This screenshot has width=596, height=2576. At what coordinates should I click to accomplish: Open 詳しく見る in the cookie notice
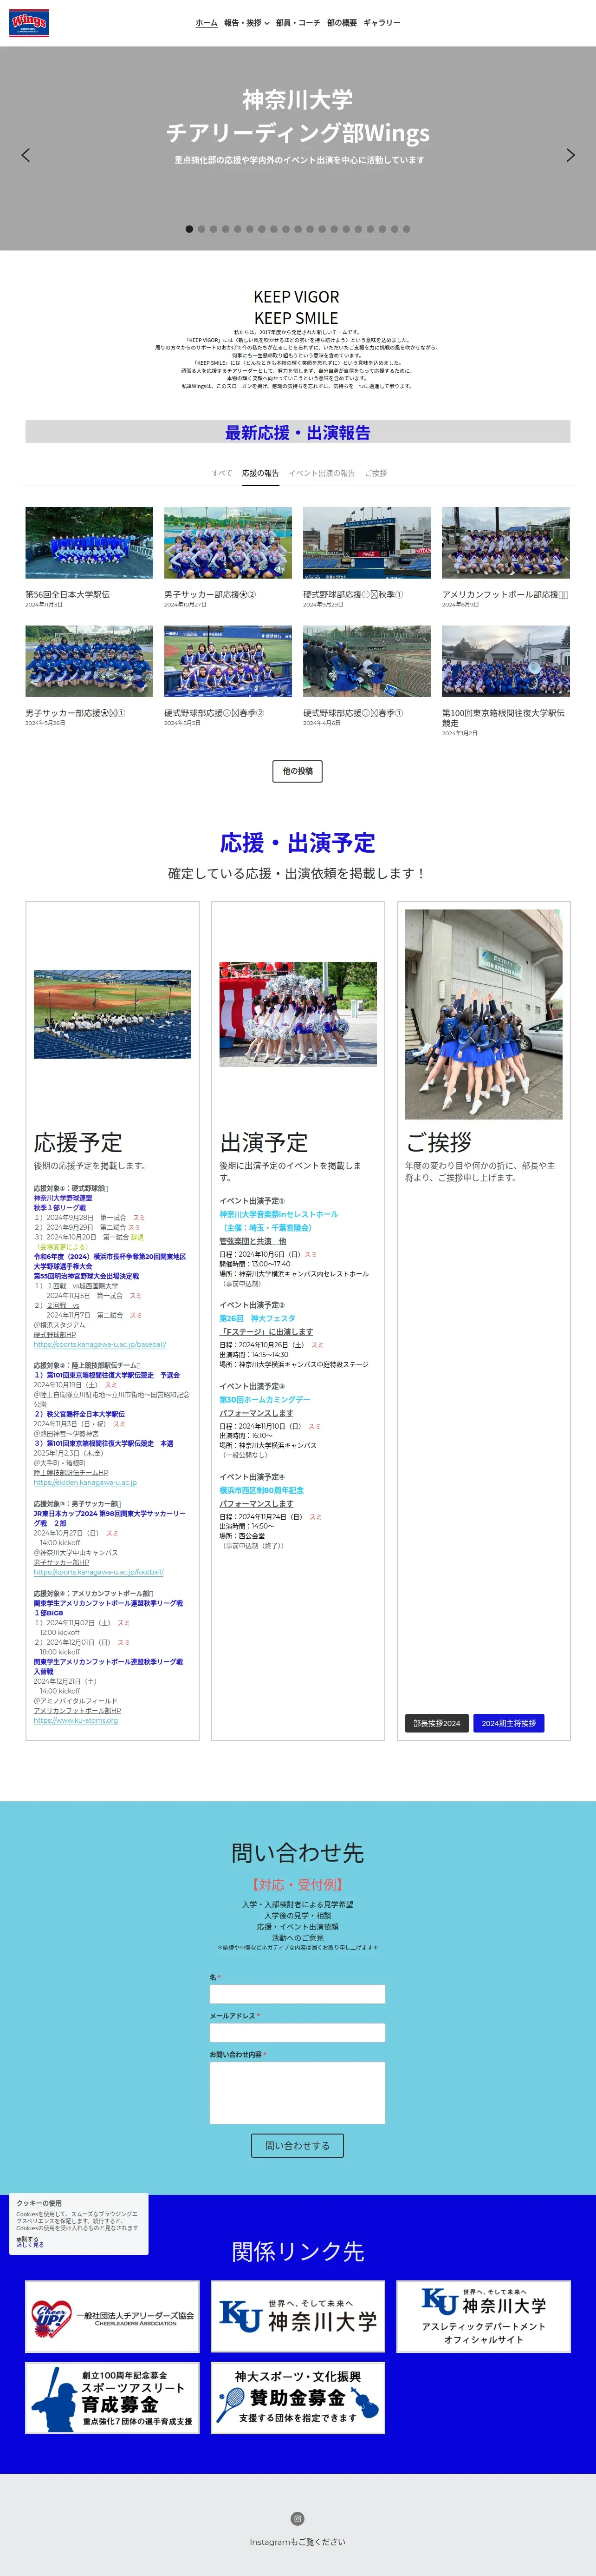pyautogui.click(x=30, y=2245)
